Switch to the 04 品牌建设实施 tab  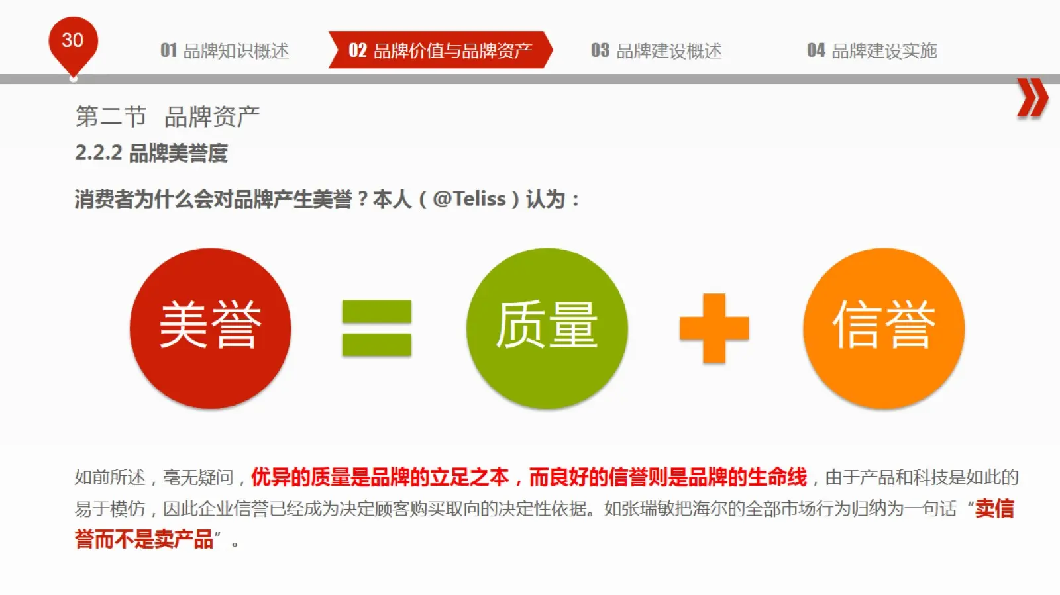point(872,51)
